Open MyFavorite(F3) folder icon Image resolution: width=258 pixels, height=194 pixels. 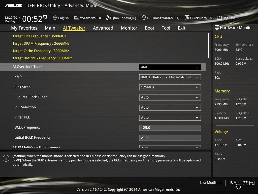[x=76, y=18]
